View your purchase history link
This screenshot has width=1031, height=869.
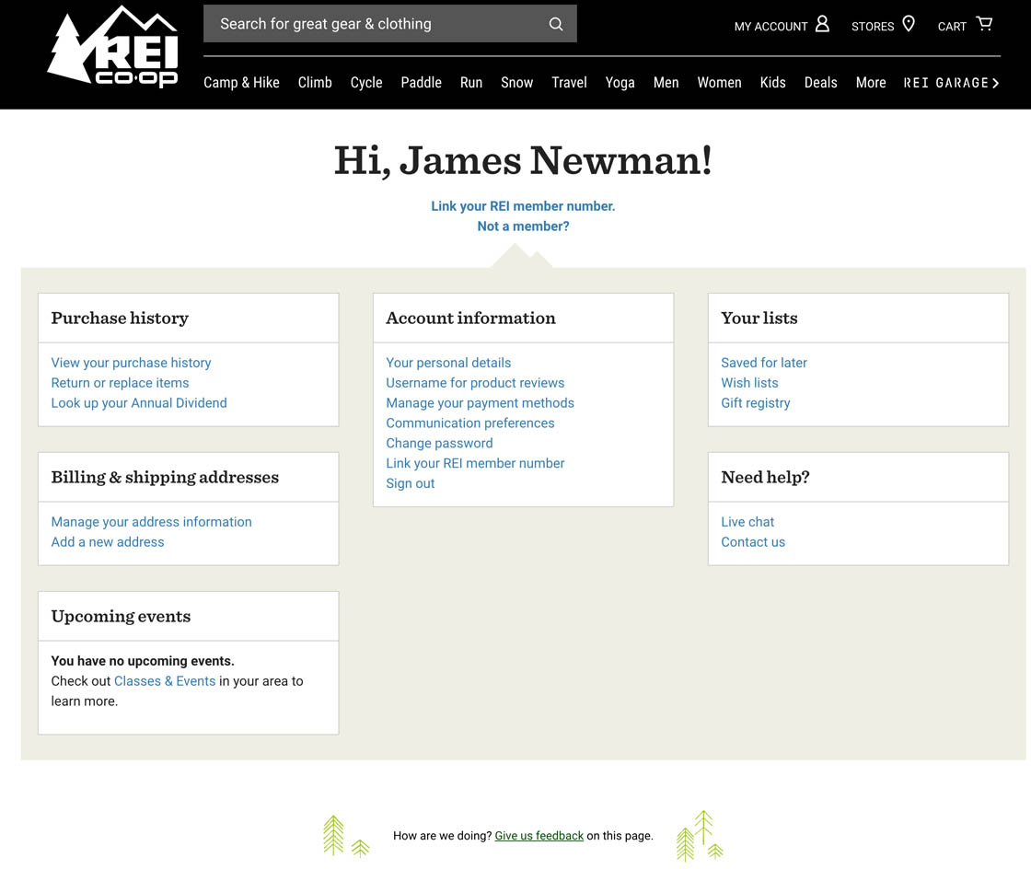click(131, 363)
